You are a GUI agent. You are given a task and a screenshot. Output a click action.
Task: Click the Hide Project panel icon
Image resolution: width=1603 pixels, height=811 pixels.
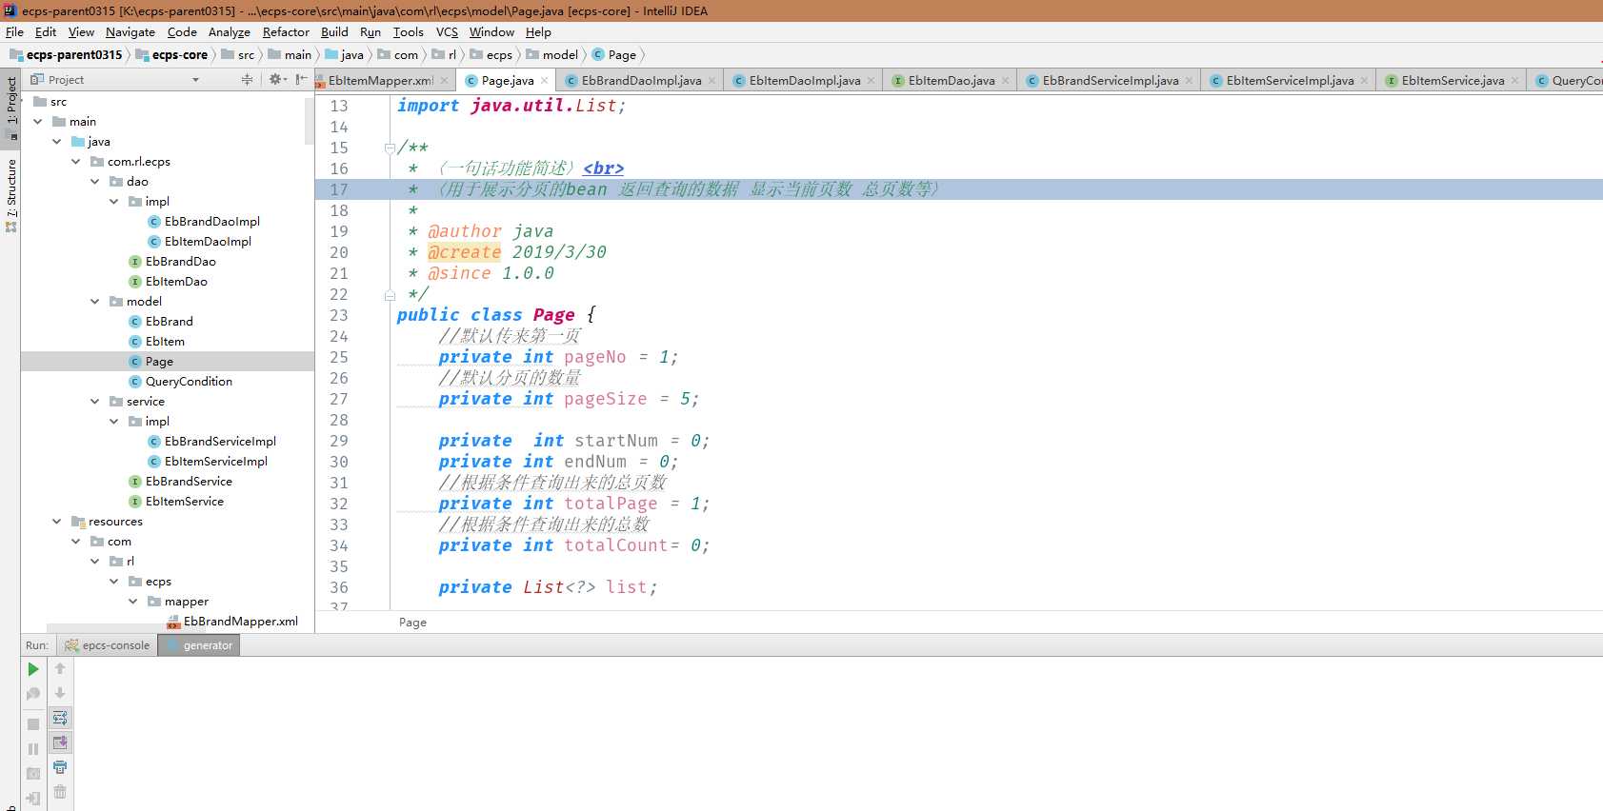pyautogui.click(x=301, y=80)
